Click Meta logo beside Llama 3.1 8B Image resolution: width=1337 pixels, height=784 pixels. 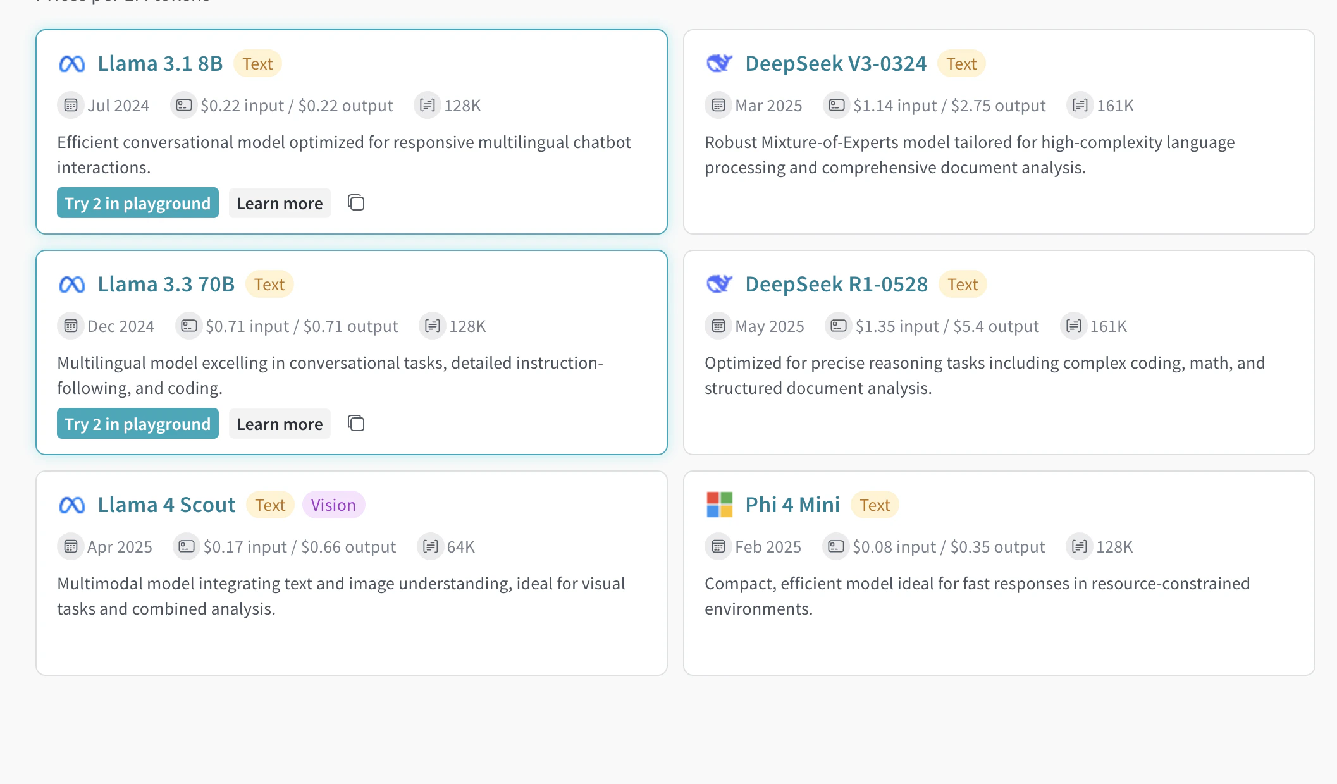pyautogui.click(x=71, y=64)
